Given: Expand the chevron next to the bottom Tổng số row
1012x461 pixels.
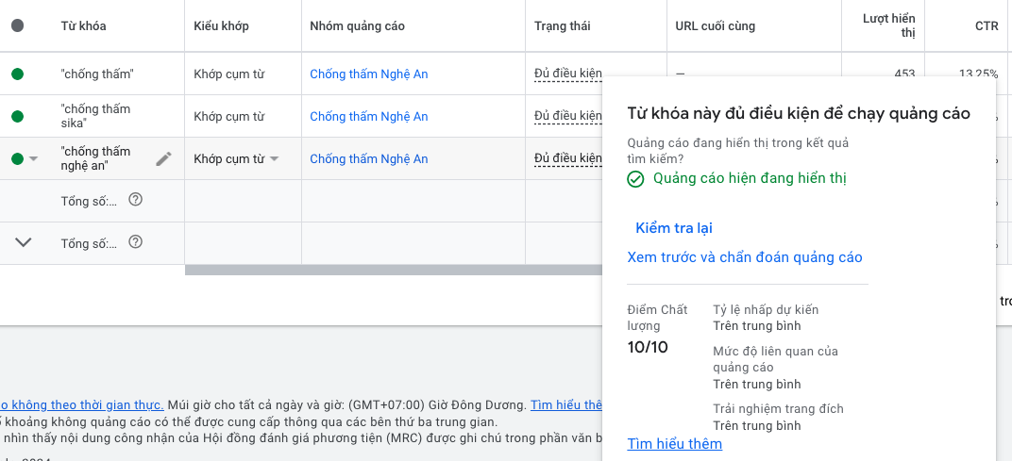Looking at the screenshot, I should (x=24, y=242).
